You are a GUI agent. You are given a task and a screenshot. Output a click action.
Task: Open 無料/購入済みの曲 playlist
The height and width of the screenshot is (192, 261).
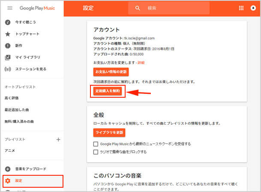tap(19, 122)
